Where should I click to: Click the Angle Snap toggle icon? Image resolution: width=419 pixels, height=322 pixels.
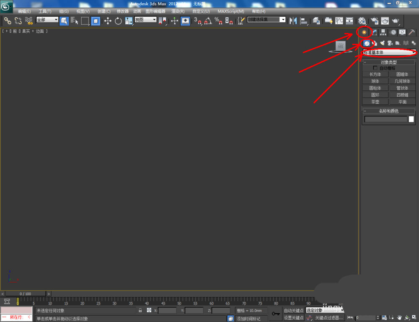[208, 21]
